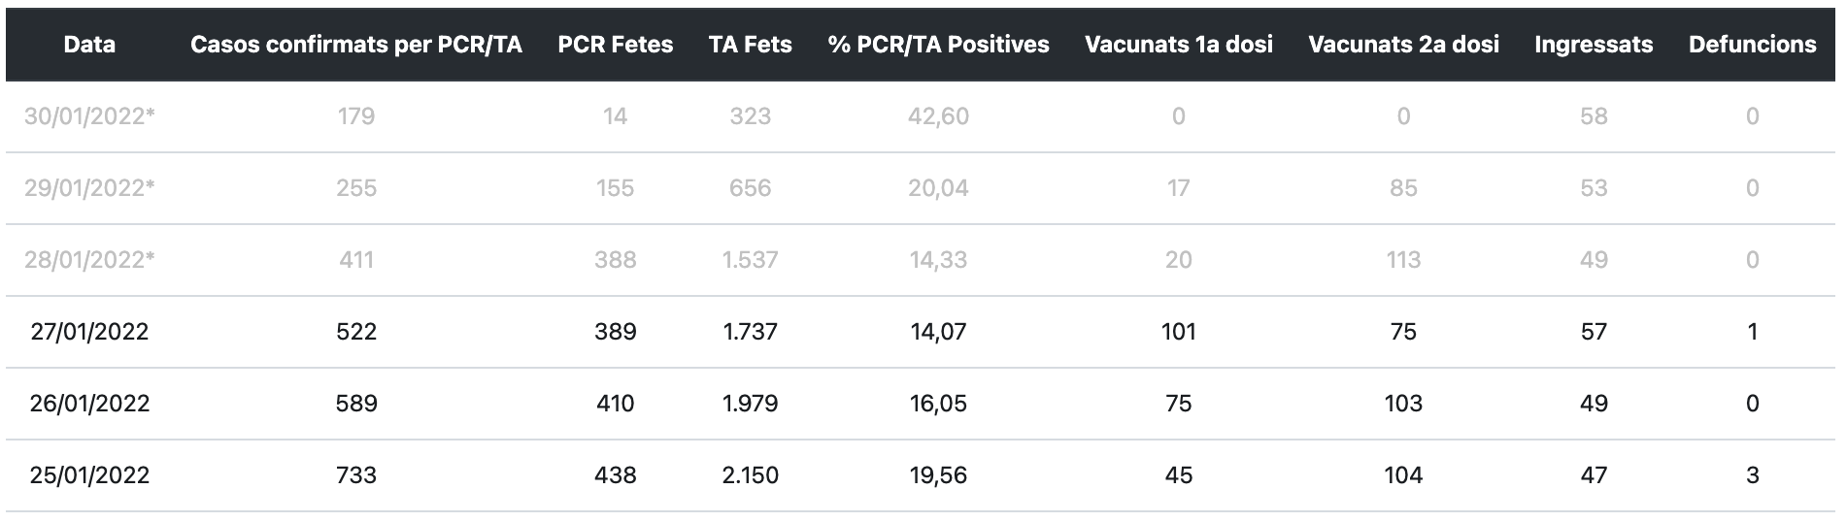Click the Defuncions column header
The image size is (1847, 522).
[x=1752, y=45]
